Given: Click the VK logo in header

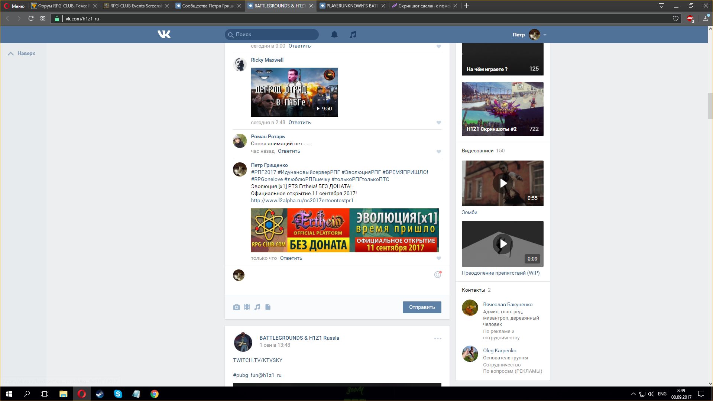Looking at the screenshot, I should point(164,35).
